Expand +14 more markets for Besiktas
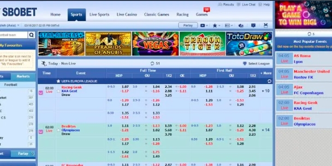The height and width of the screenshot is (166, 332). coord(266,130)
